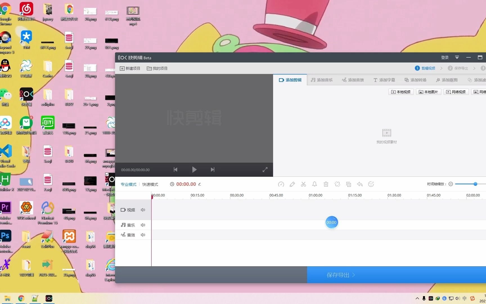The width and height of the screenshot is (486, 304).
Task: Mute the 视频 track speaker
Action: click(143, 210)
